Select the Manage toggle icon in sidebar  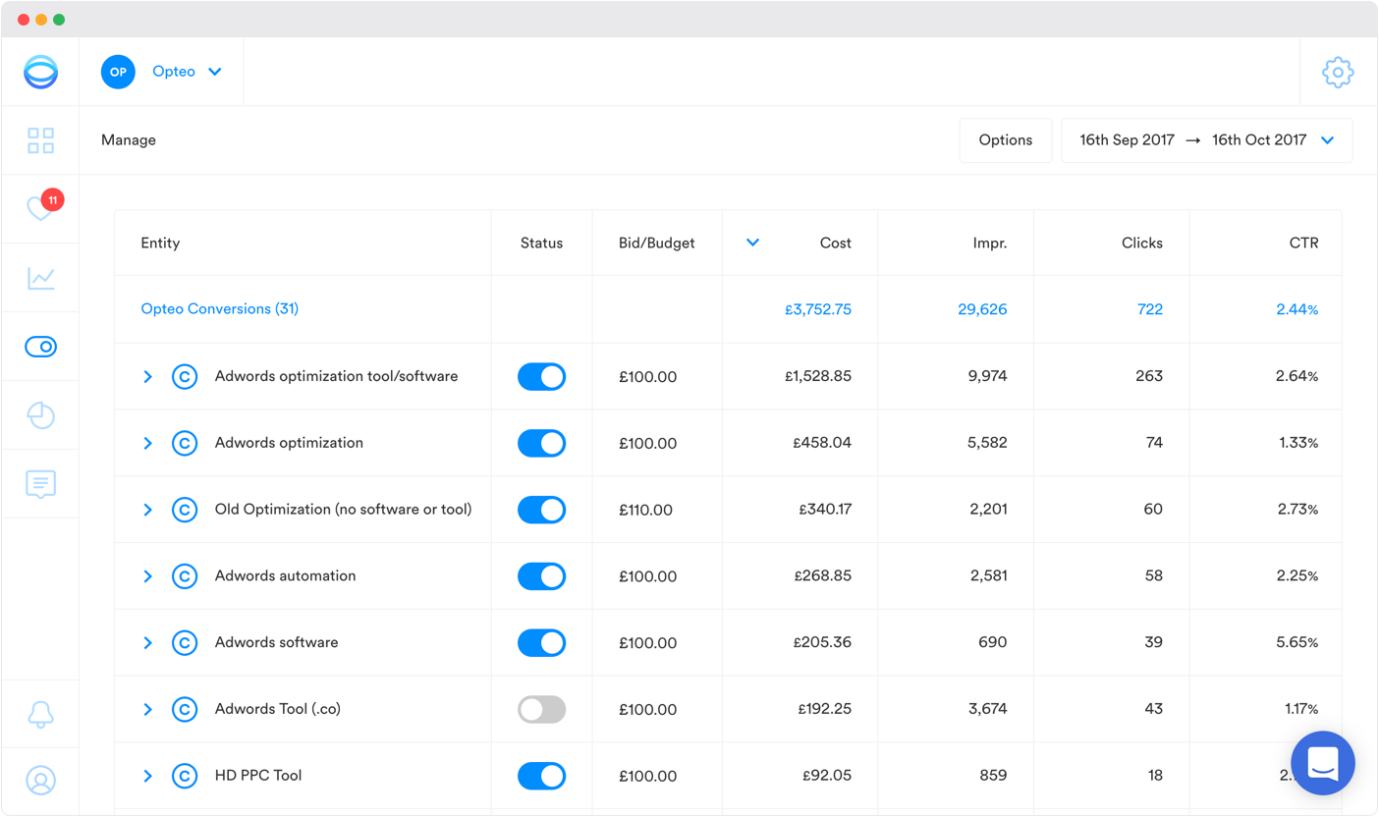(x=41, y=347)
